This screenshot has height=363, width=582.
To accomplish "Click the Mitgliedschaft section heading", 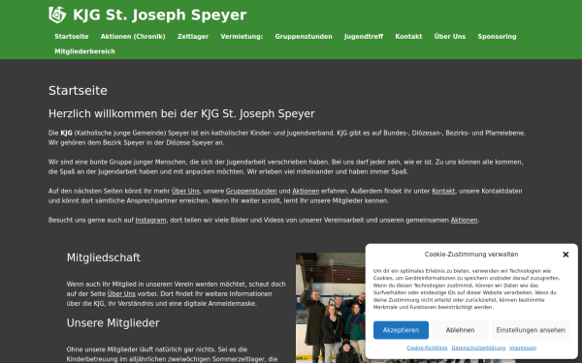I will (104, 257).
